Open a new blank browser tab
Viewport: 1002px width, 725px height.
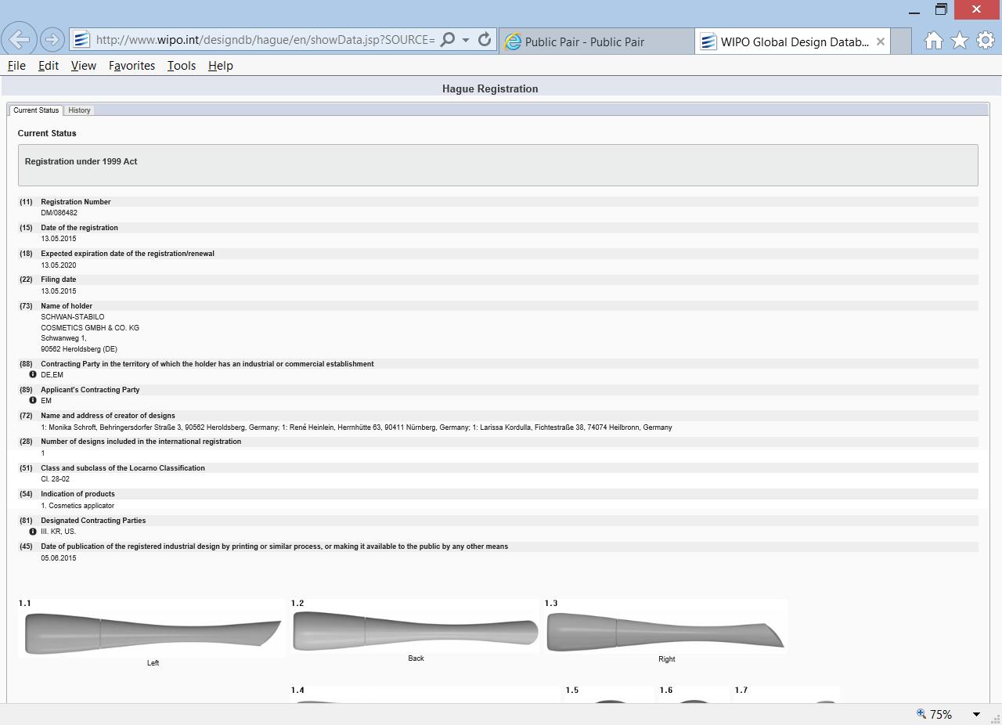pyautogui.click(x=901, y=41)
